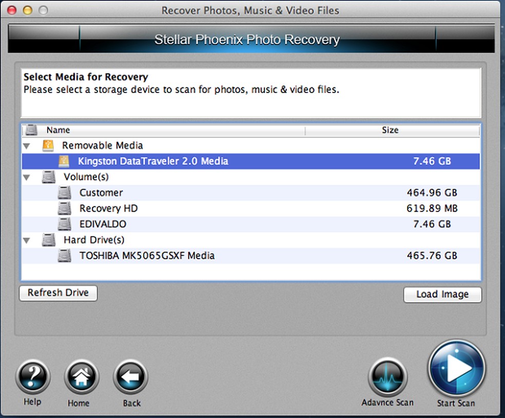Select the EDIVALDO volume
This screenshot has height=418, width=505.
[250, 224]
